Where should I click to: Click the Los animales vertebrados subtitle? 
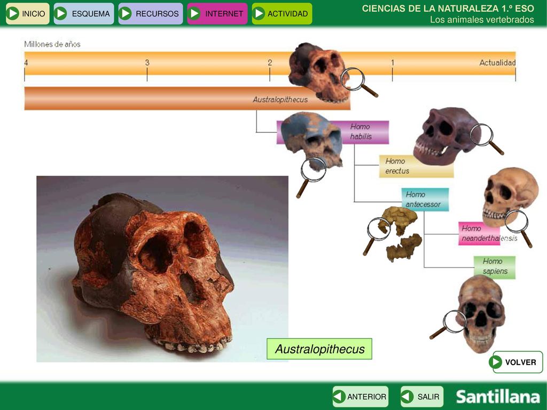(x=482, y=20)
